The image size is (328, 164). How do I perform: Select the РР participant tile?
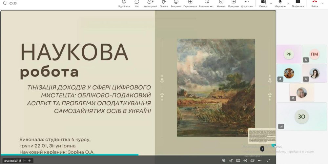coord(289,54)
